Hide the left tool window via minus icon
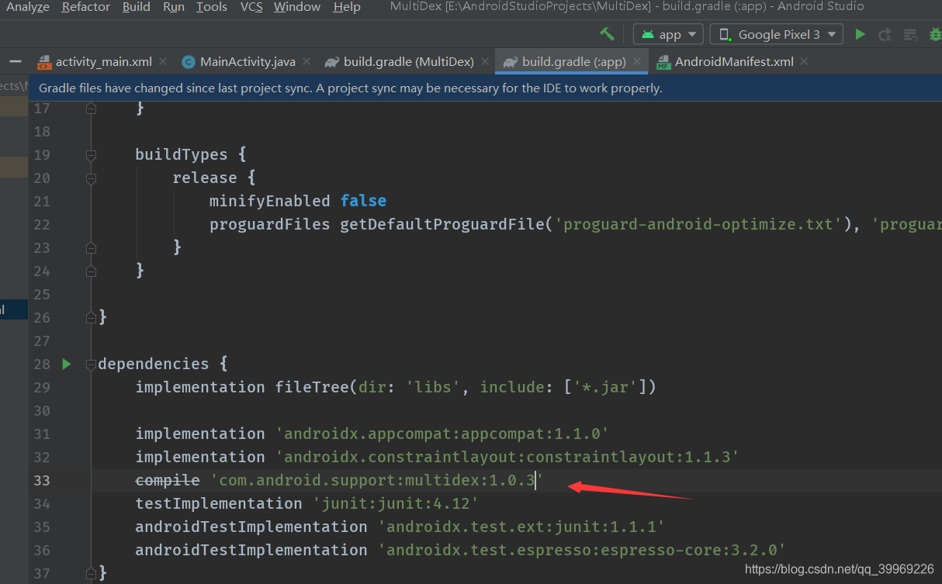942x584 pixels. click(x=14, y=60)
